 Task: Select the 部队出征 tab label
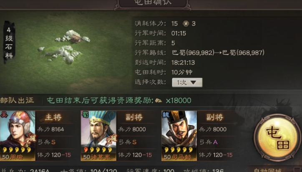tap(17, 100)
